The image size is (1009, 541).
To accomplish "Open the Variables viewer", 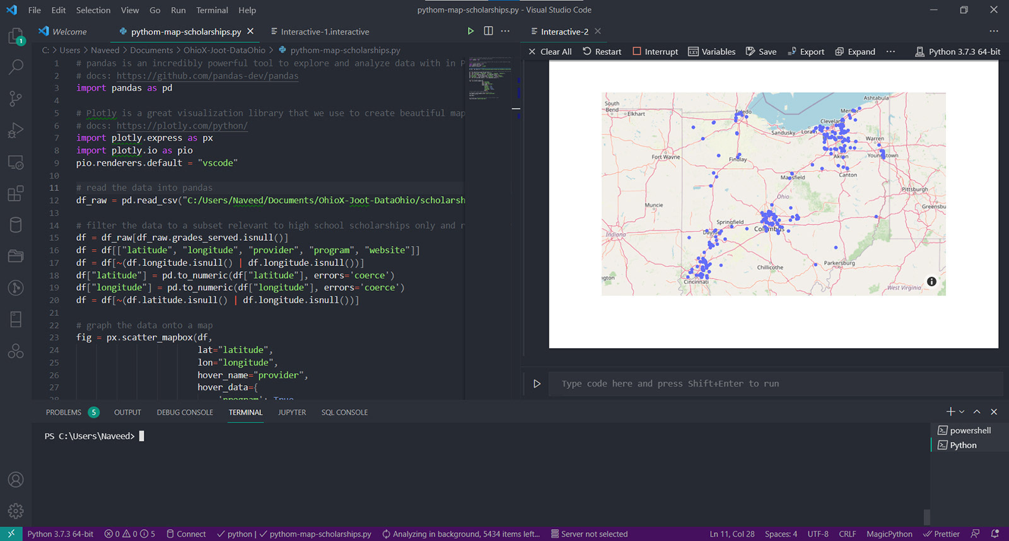I will [711, 52].
